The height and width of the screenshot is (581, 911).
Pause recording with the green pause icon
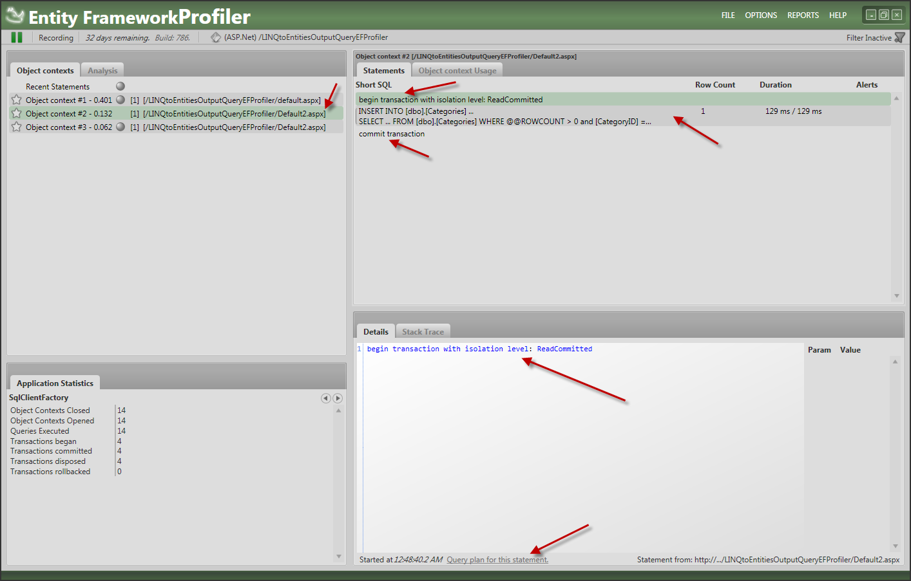pyautogui.click(x=17, y=37)
